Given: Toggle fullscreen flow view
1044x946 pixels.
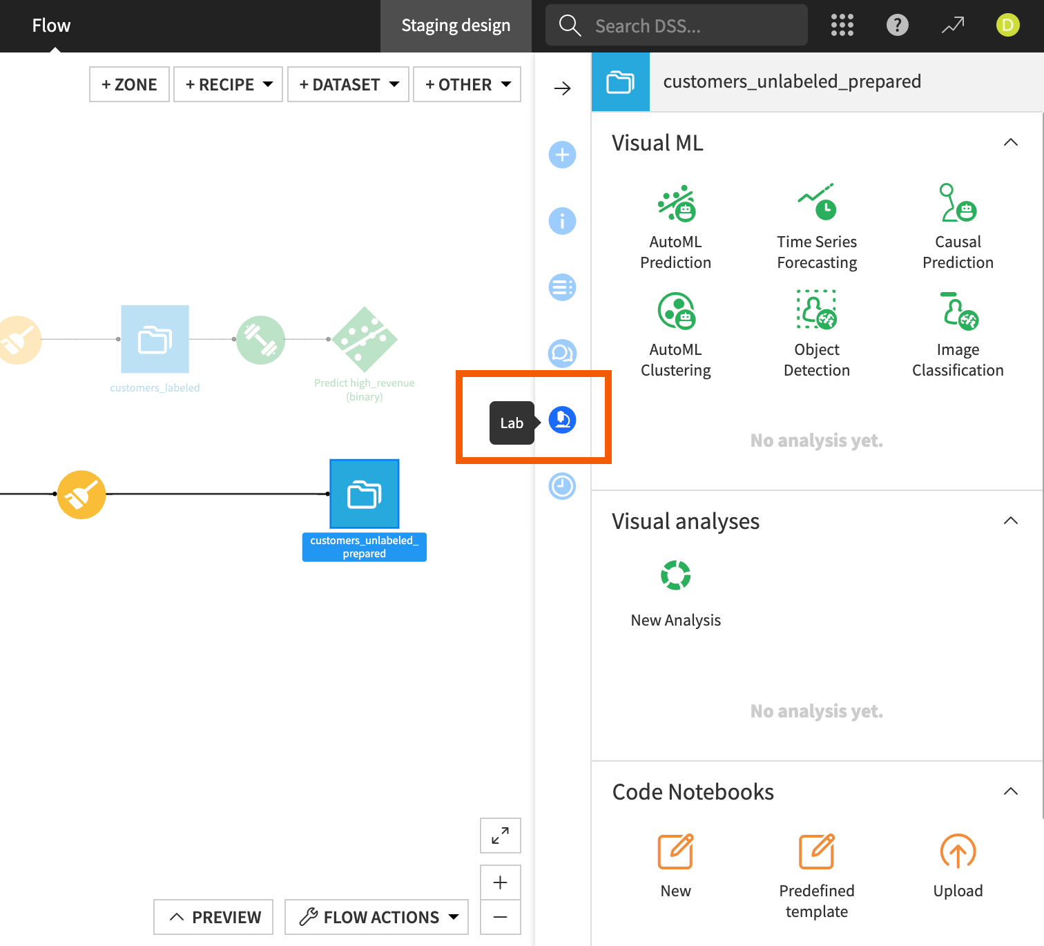Looking at the screenshot, I should click(501, 836).
